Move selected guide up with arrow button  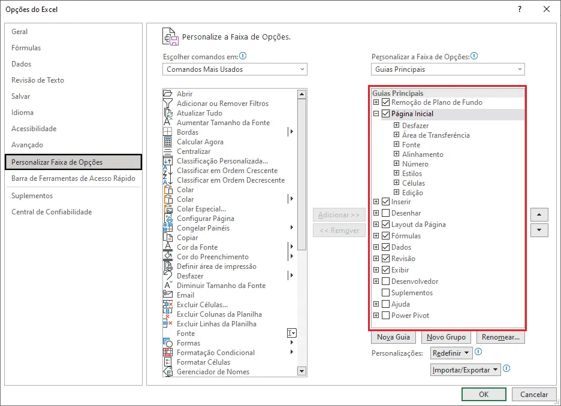pyautogui.click(x=539, y=215)
